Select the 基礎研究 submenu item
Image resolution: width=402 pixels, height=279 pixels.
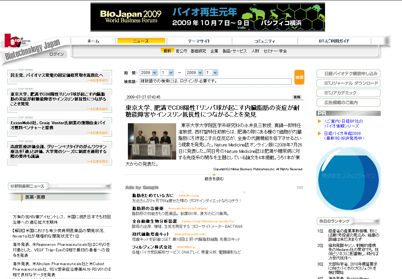(198, 51)
